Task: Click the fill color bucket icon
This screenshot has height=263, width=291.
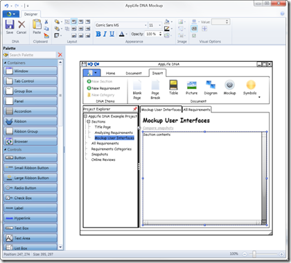Action: (x=167, y=22)
